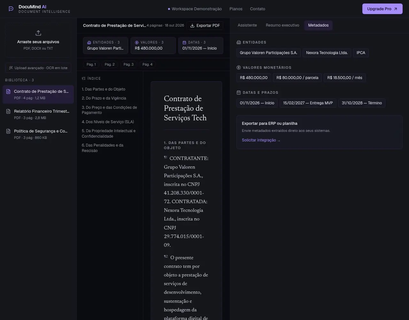Click the Upgrade Pro button
The height and width of the screenshot is (320, 409).
382,9
